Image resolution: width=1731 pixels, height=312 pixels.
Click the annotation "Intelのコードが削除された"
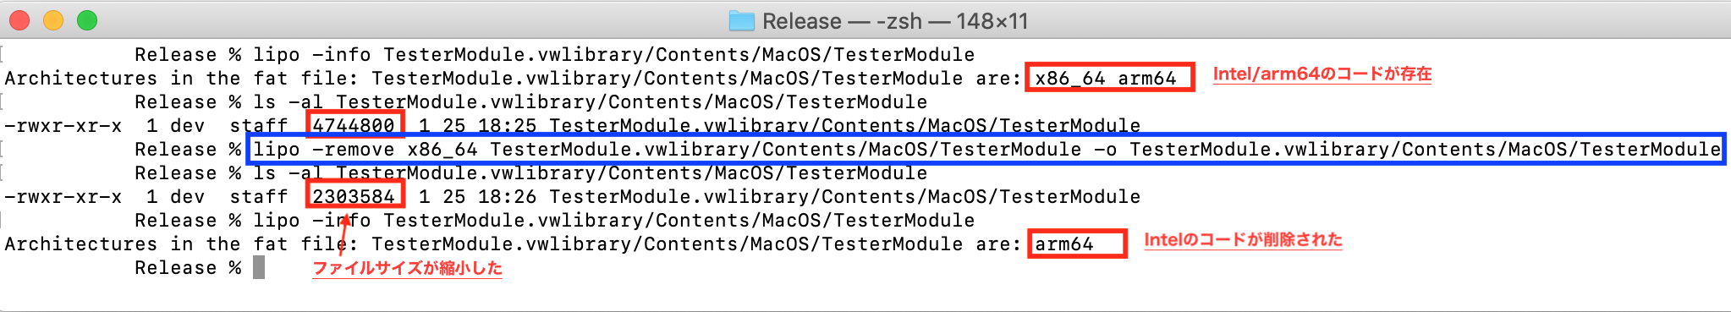coord(1243,240)
